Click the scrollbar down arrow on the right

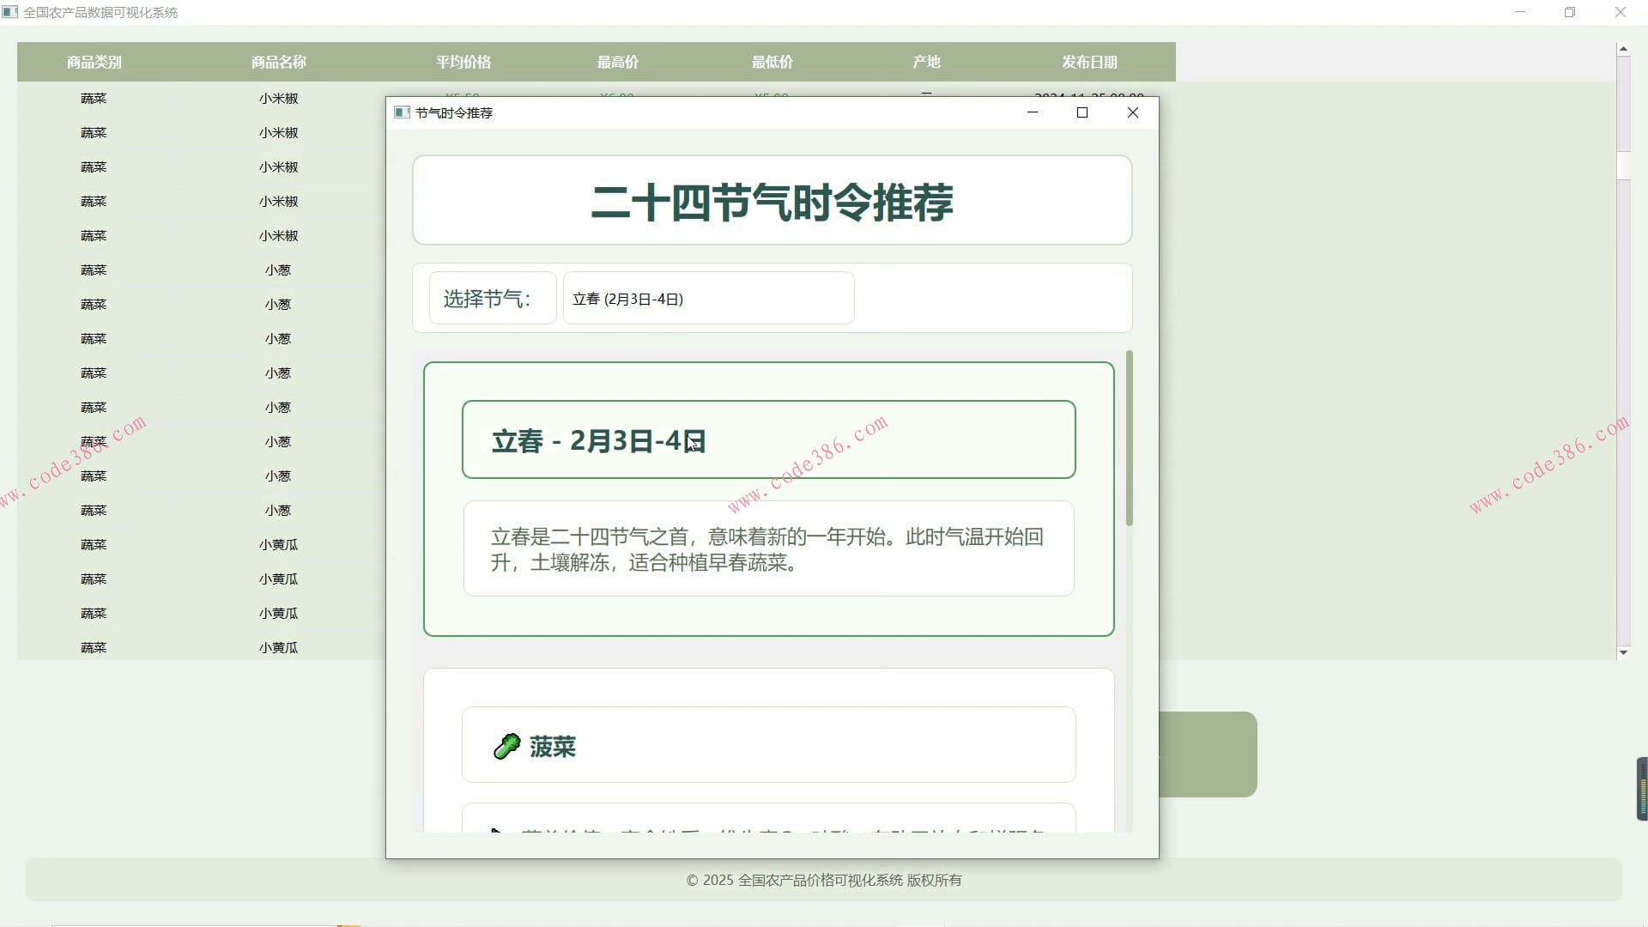coord(1624,652)
